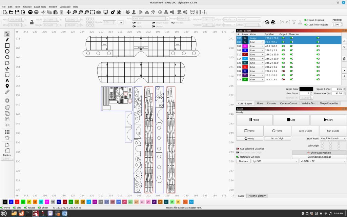Image resolution: width=347 pixels, height=217 pixels.
Task: Choose the Ellipse tool
Action: (7, 51)
